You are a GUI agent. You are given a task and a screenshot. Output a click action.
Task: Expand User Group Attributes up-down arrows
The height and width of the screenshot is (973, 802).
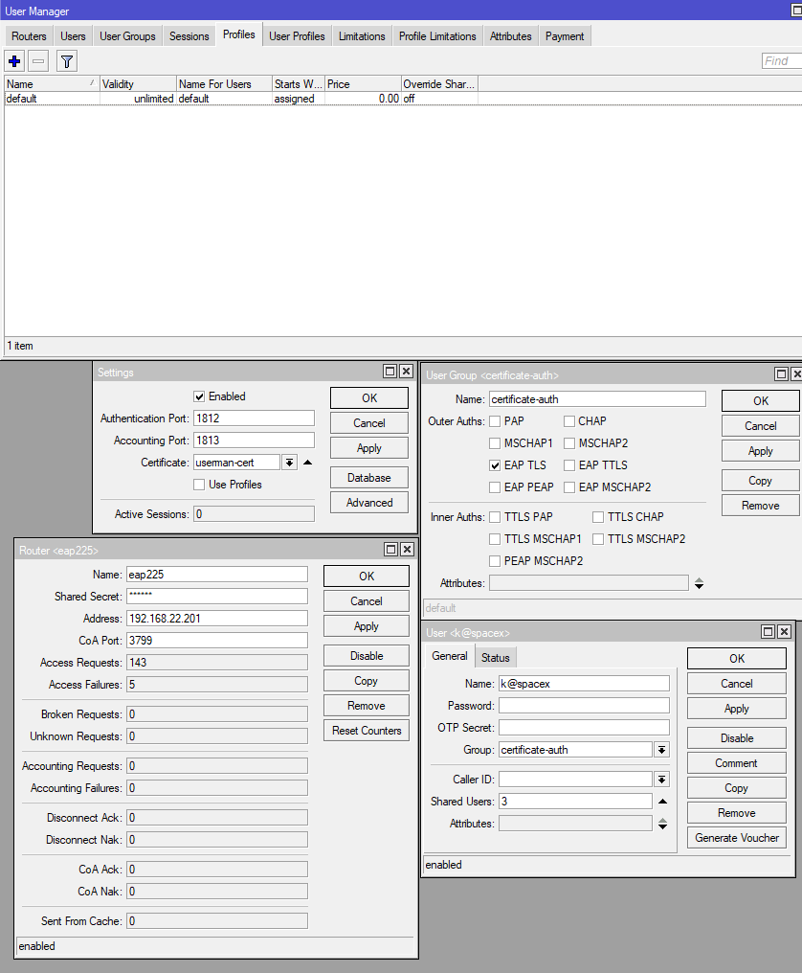pyautogui.click(x=699, y=583)
